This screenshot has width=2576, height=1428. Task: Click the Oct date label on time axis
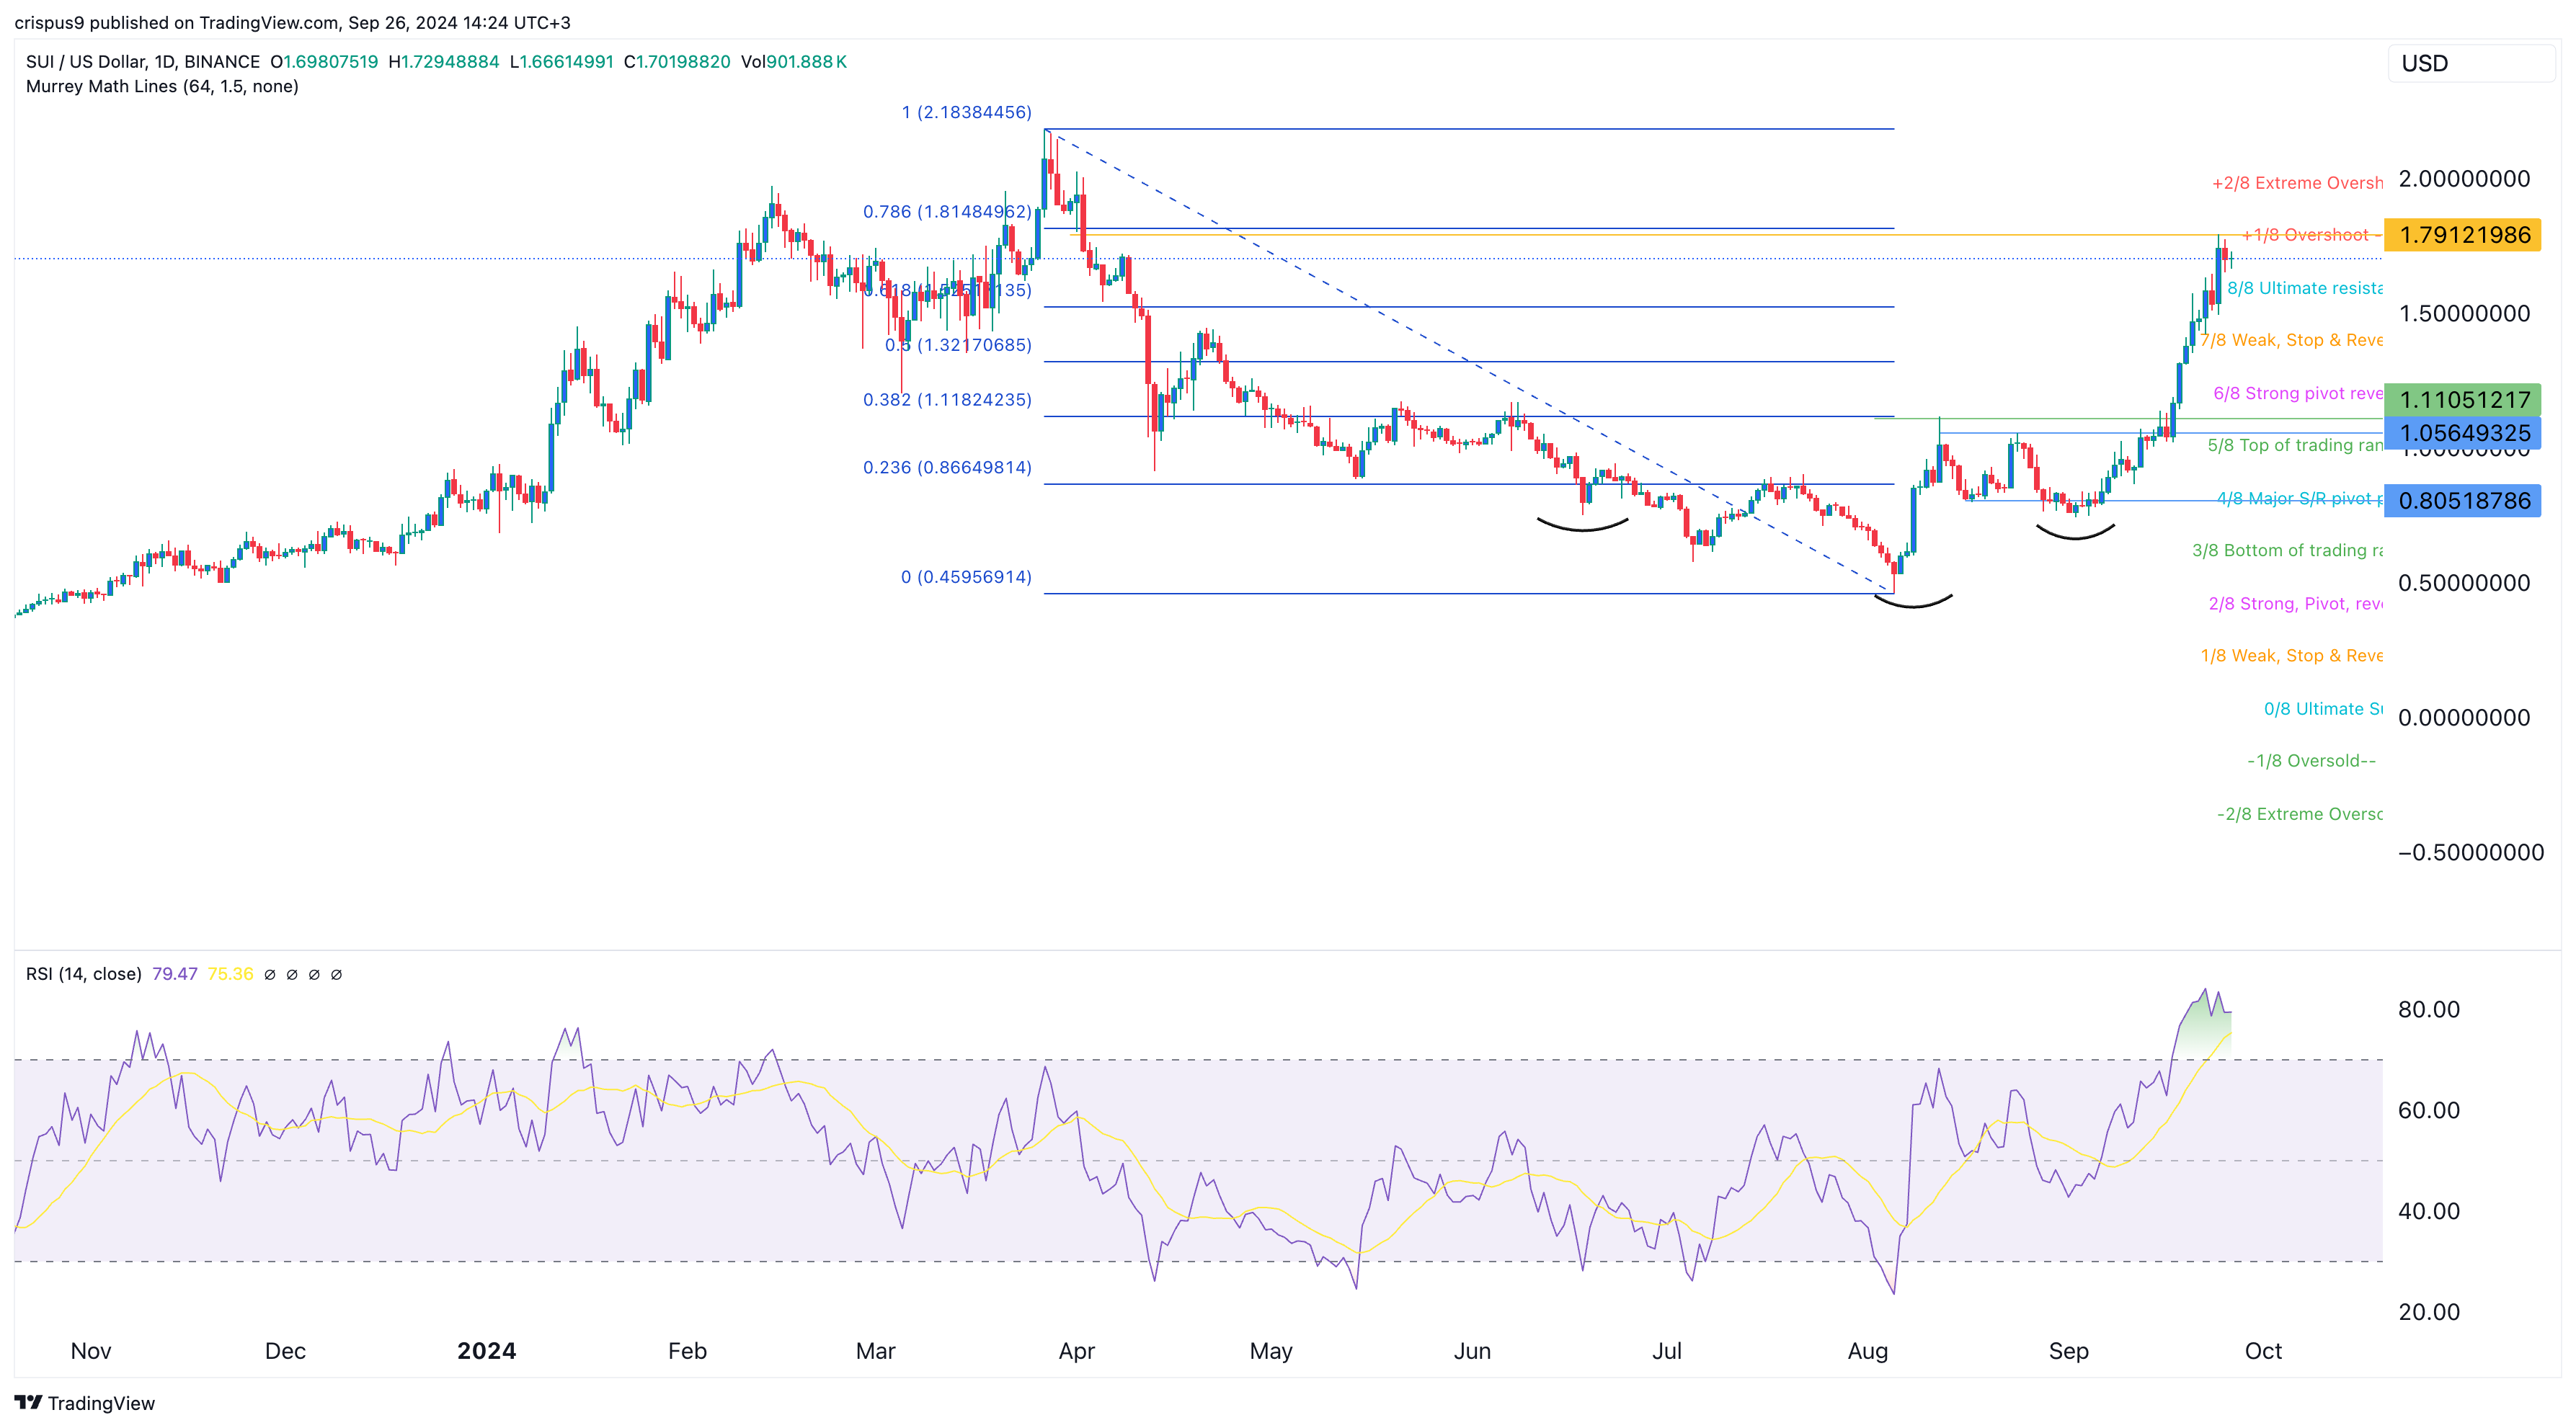pyautogui.click(x=2263, y=1351)
